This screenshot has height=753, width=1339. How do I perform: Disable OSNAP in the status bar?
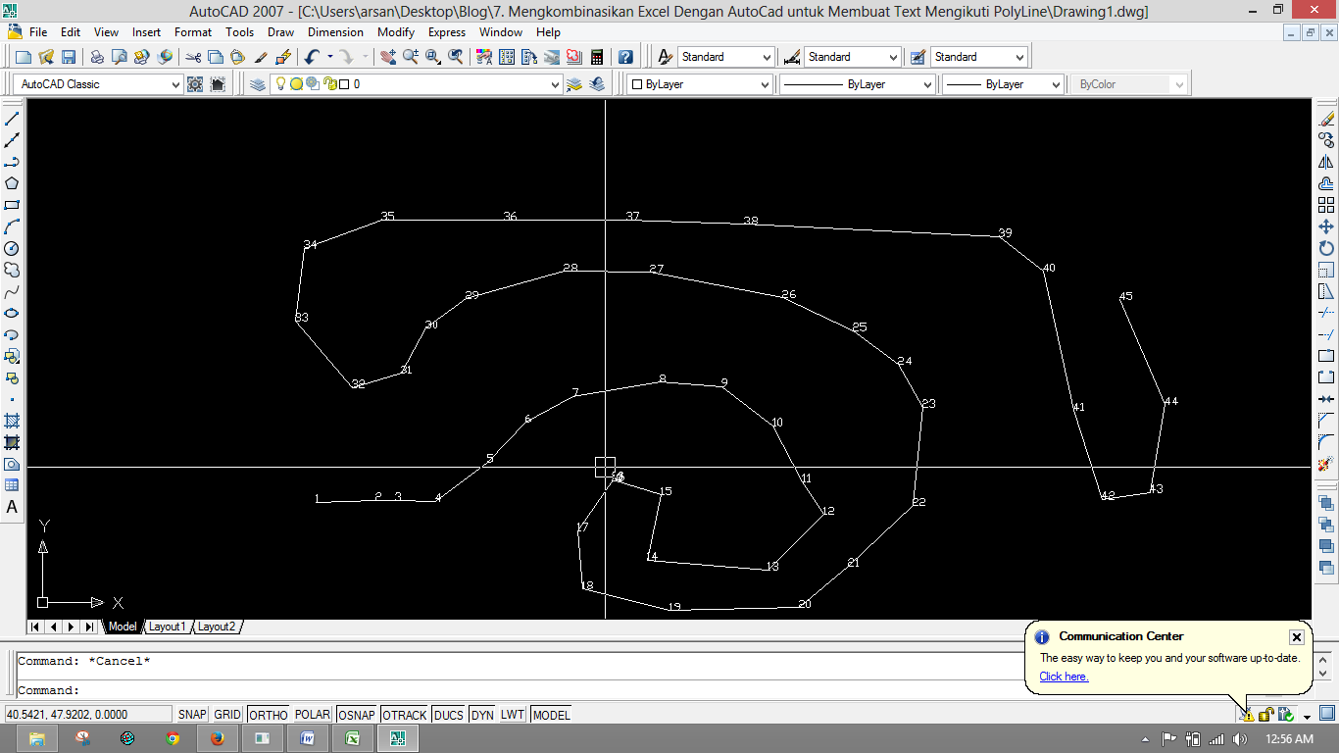357,715
